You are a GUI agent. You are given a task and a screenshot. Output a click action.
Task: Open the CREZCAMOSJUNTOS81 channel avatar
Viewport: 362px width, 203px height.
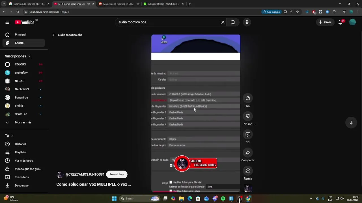click(60, 175)
